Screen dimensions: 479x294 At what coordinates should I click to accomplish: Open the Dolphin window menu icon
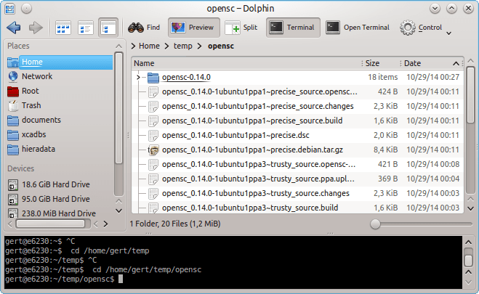(x=9, y=9)
